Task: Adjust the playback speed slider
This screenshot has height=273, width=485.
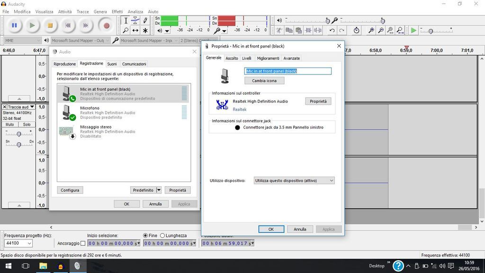Action: (x=431, y=31)
